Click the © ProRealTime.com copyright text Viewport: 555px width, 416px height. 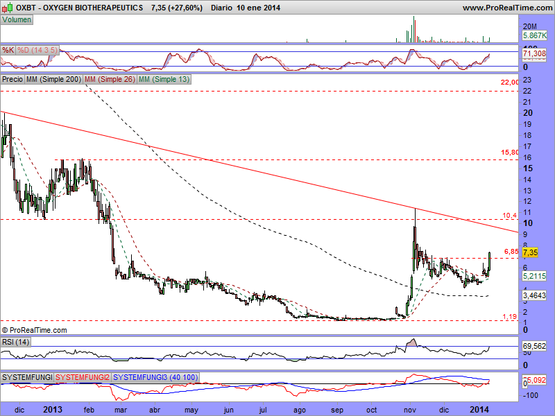34,330
